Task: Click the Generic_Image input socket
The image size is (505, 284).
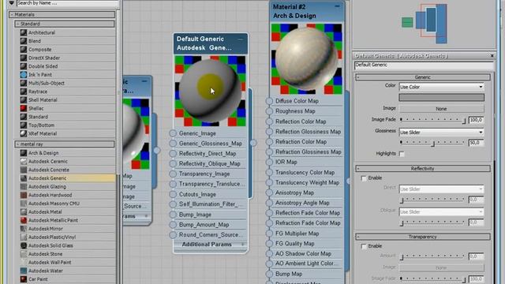Action: pos(173,133)
